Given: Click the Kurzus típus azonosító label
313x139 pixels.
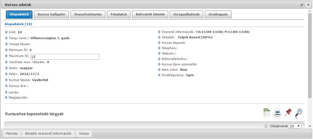Looking at the screenshot, I should [x=179, y=64].
